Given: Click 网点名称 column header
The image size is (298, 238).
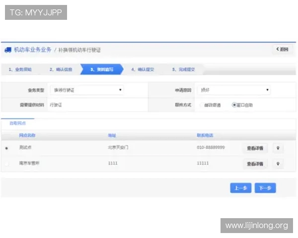Looking at the screenshot, I should click(27, 135).
